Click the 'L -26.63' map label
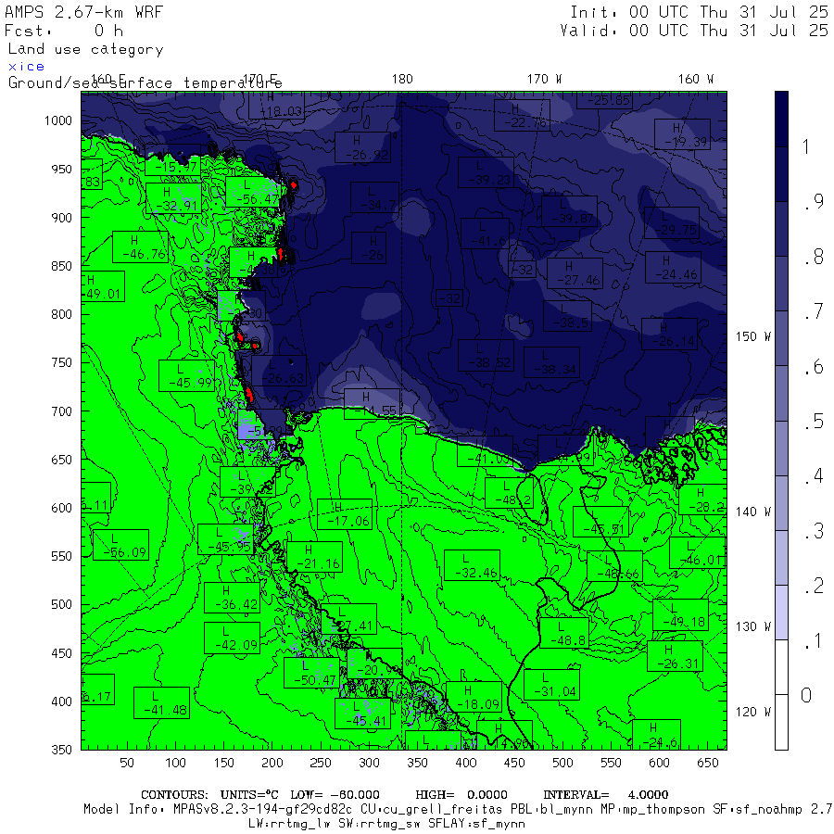The width and height of the screenshot is (834, 834). [279, 371]
